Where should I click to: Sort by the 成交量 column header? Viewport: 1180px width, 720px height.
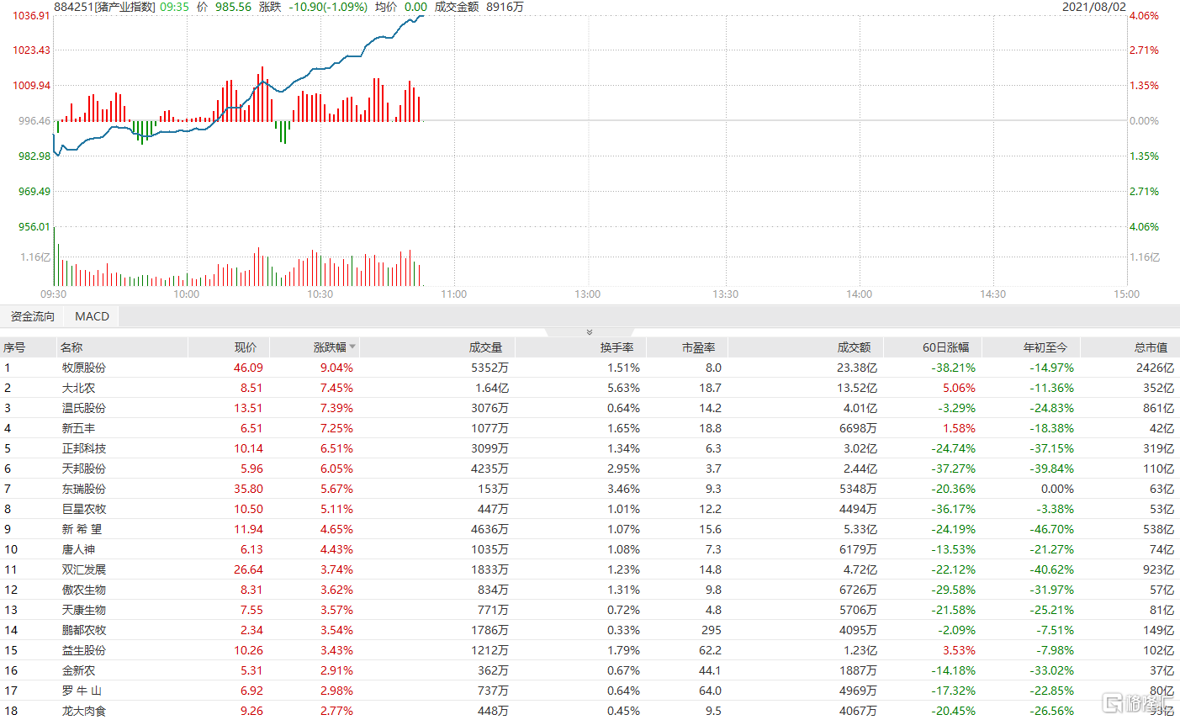coord(485,347)
